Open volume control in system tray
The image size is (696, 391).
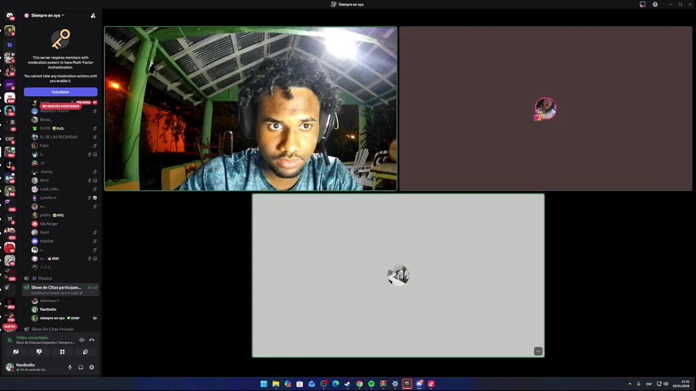point(666,384)
